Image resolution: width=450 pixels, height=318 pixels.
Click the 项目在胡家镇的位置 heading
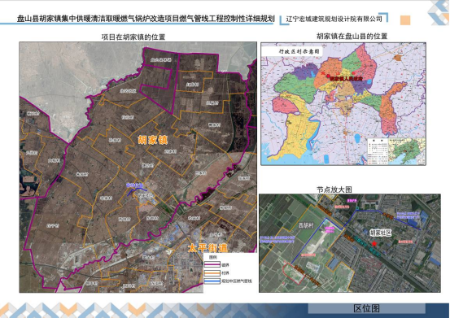tap(133, 37)
